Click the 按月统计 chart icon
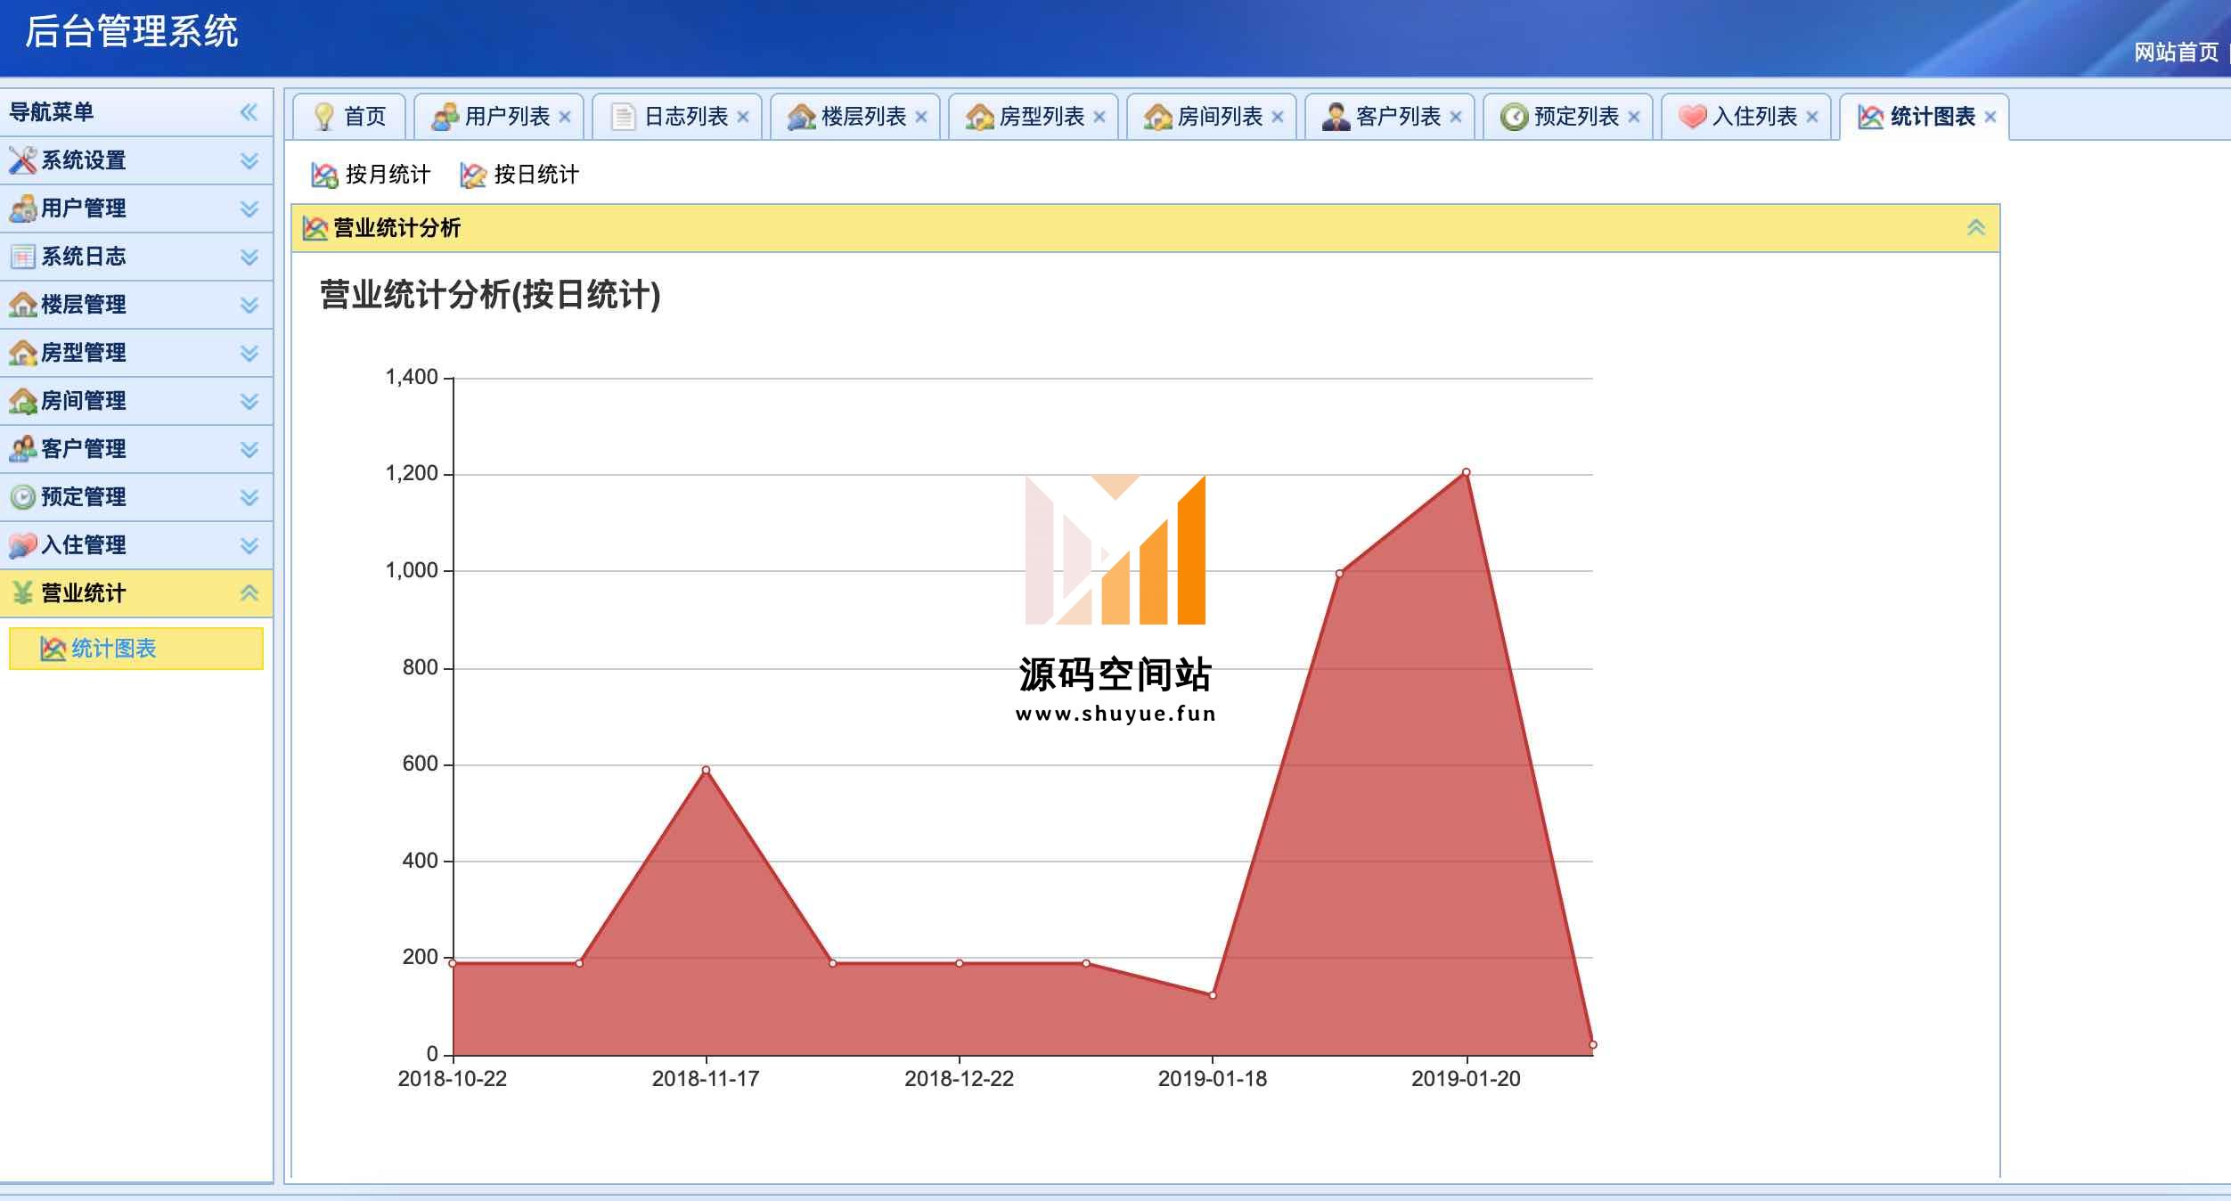 pyautogui.click(x=324, y=175)
